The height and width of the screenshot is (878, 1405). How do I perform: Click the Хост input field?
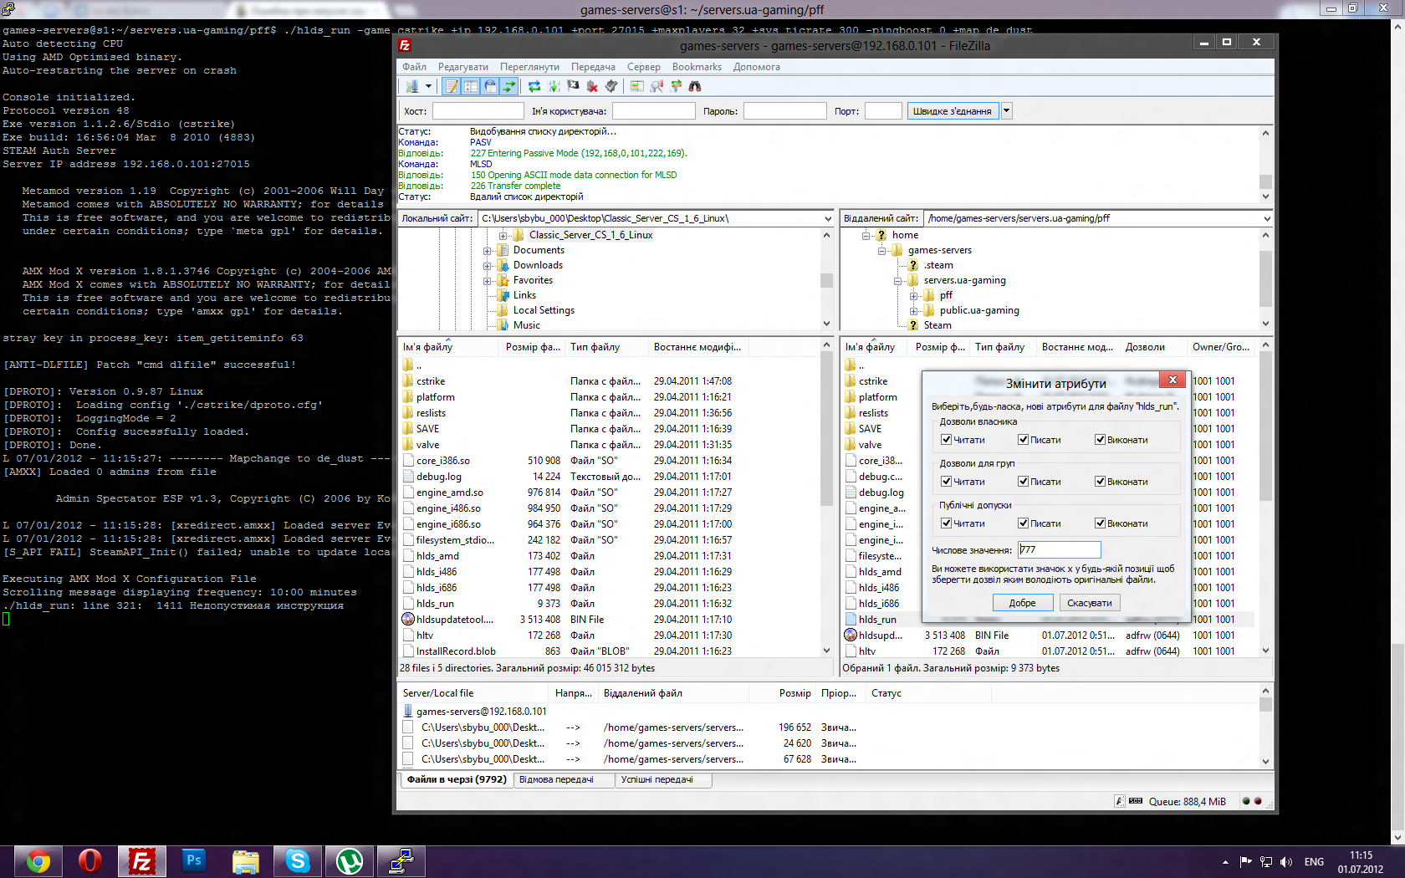point(478,110)
